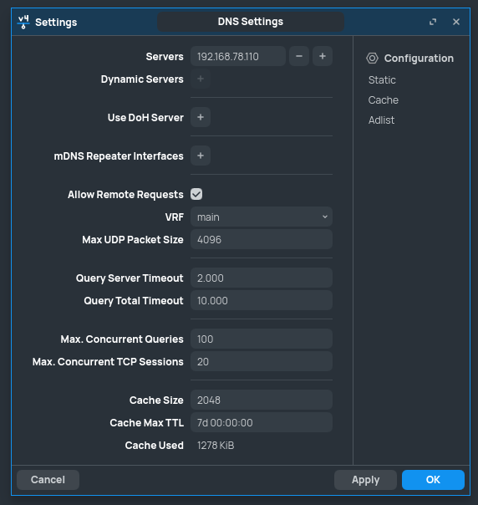Screen dimensions: 478x505
Task: Add a DoH server field
Action: coord(201,117)
